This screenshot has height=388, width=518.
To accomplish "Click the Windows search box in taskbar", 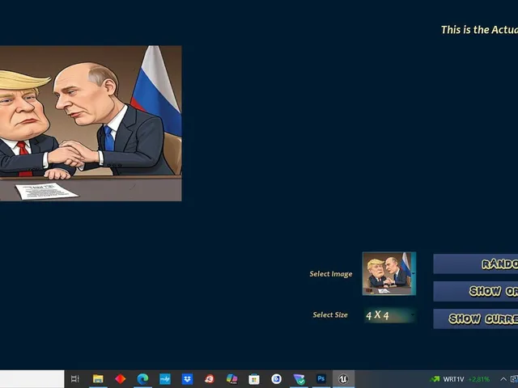I will (x=32, y=379).
